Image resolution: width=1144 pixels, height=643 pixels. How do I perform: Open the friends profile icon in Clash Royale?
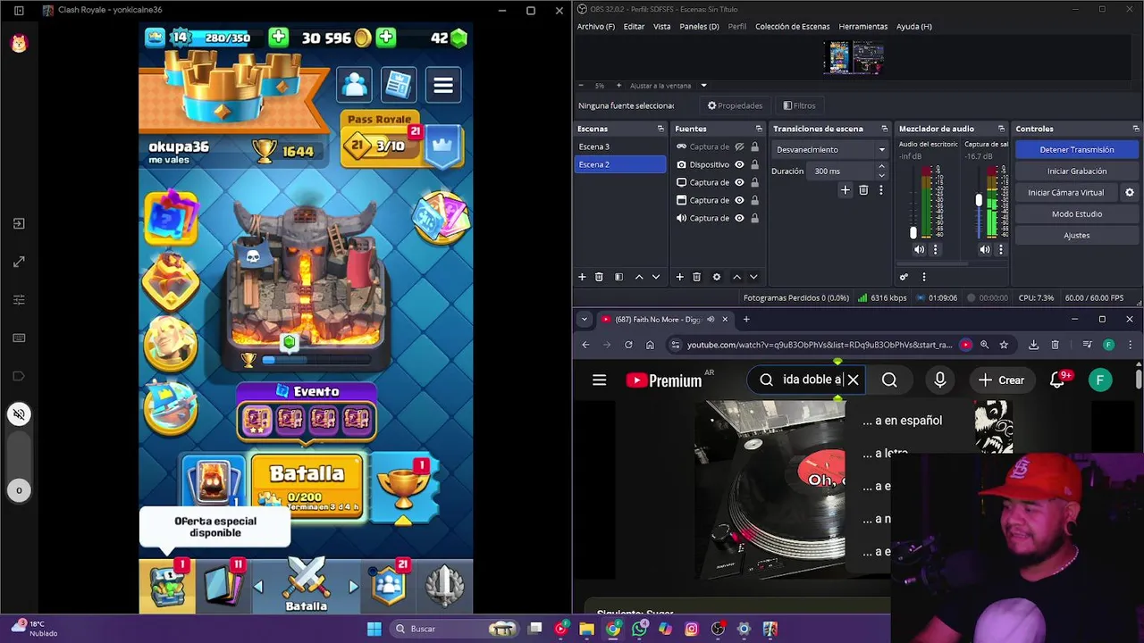click(355, 86)
